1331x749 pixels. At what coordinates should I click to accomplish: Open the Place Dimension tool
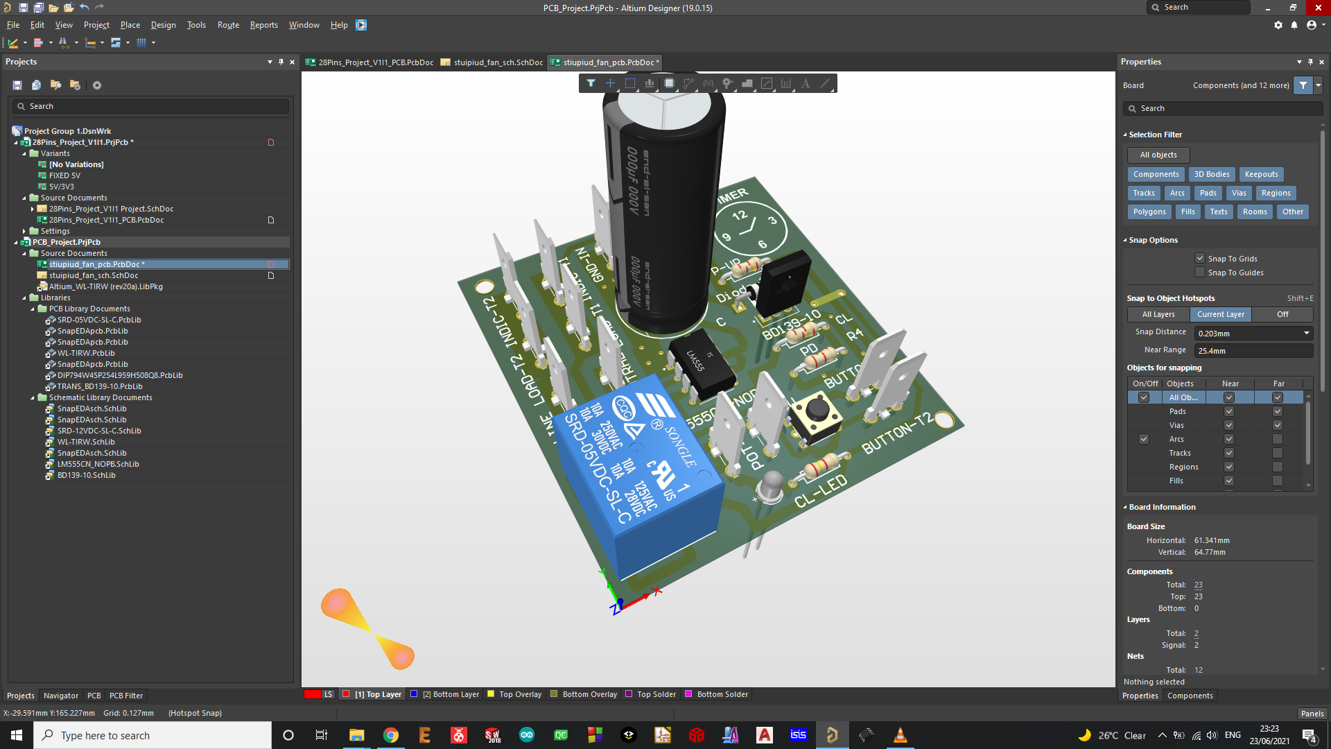tap(786, 83)
